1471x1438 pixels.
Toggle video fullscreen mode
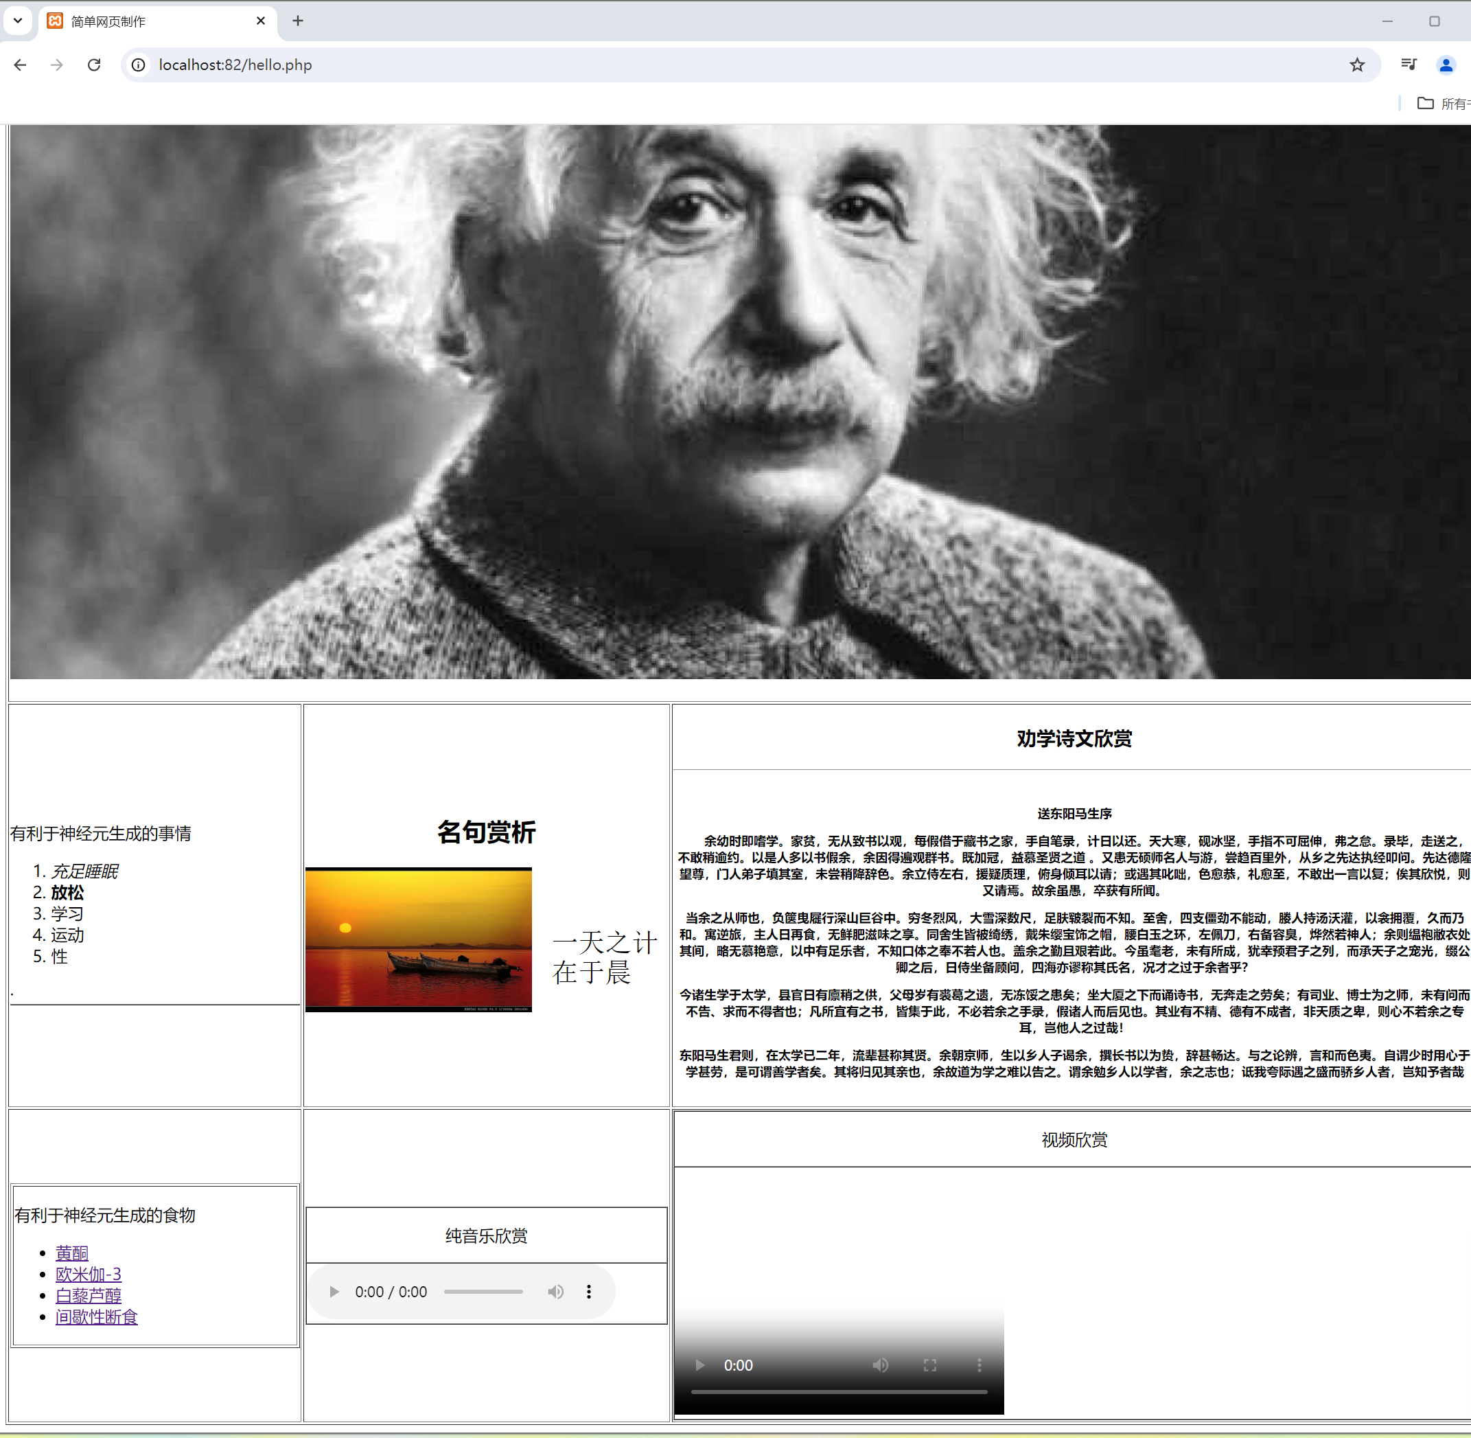pyautogui.click(x=930, y=1365)
